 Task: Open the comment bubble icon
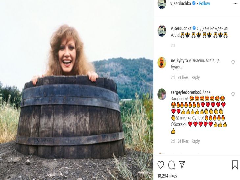click(172, 165)
